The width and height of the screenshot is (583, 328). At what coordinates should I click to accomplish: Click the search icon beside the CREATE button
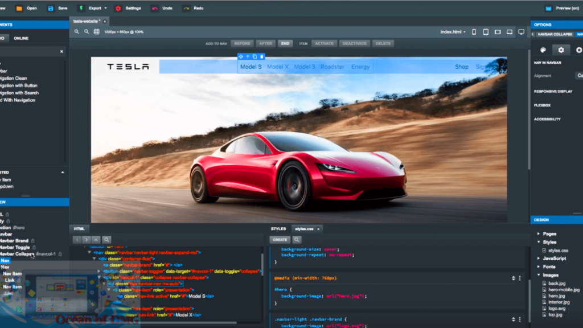[x=297, y=240]
